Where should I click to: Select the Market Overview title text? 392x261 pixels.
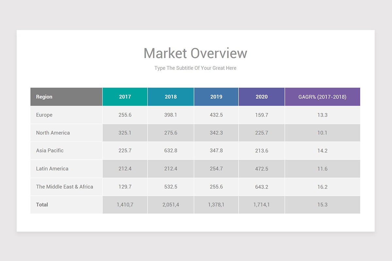195,53
